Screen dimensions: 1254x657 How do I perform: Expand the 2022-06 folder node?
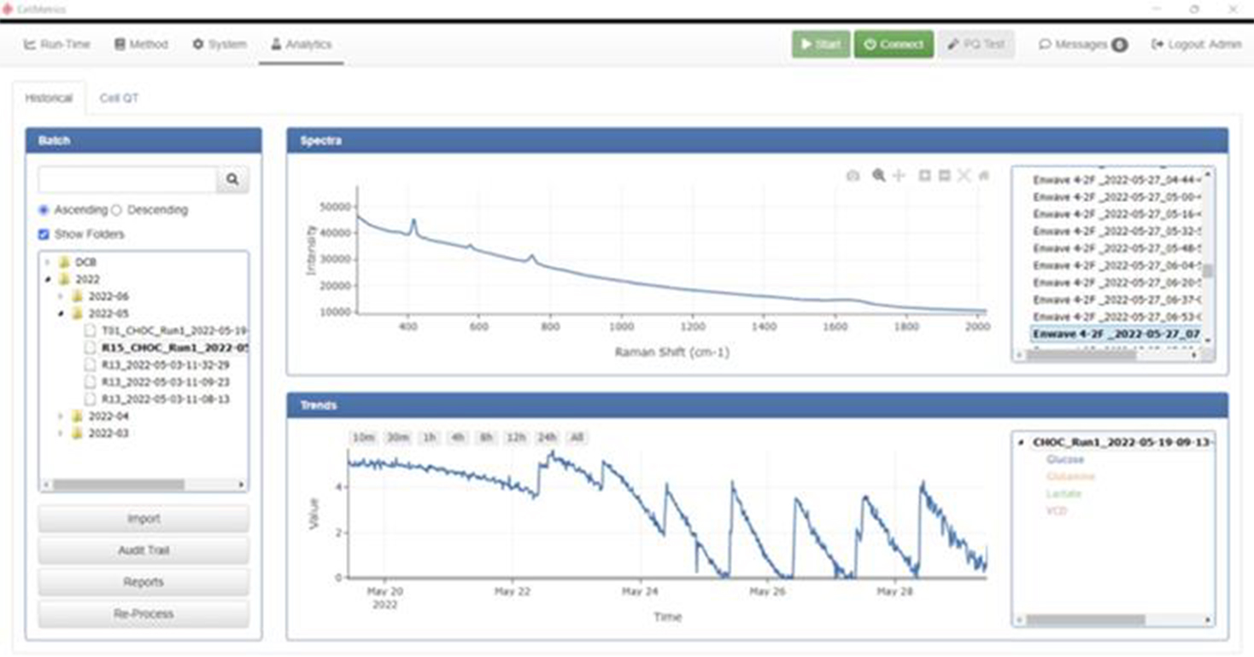61,296
